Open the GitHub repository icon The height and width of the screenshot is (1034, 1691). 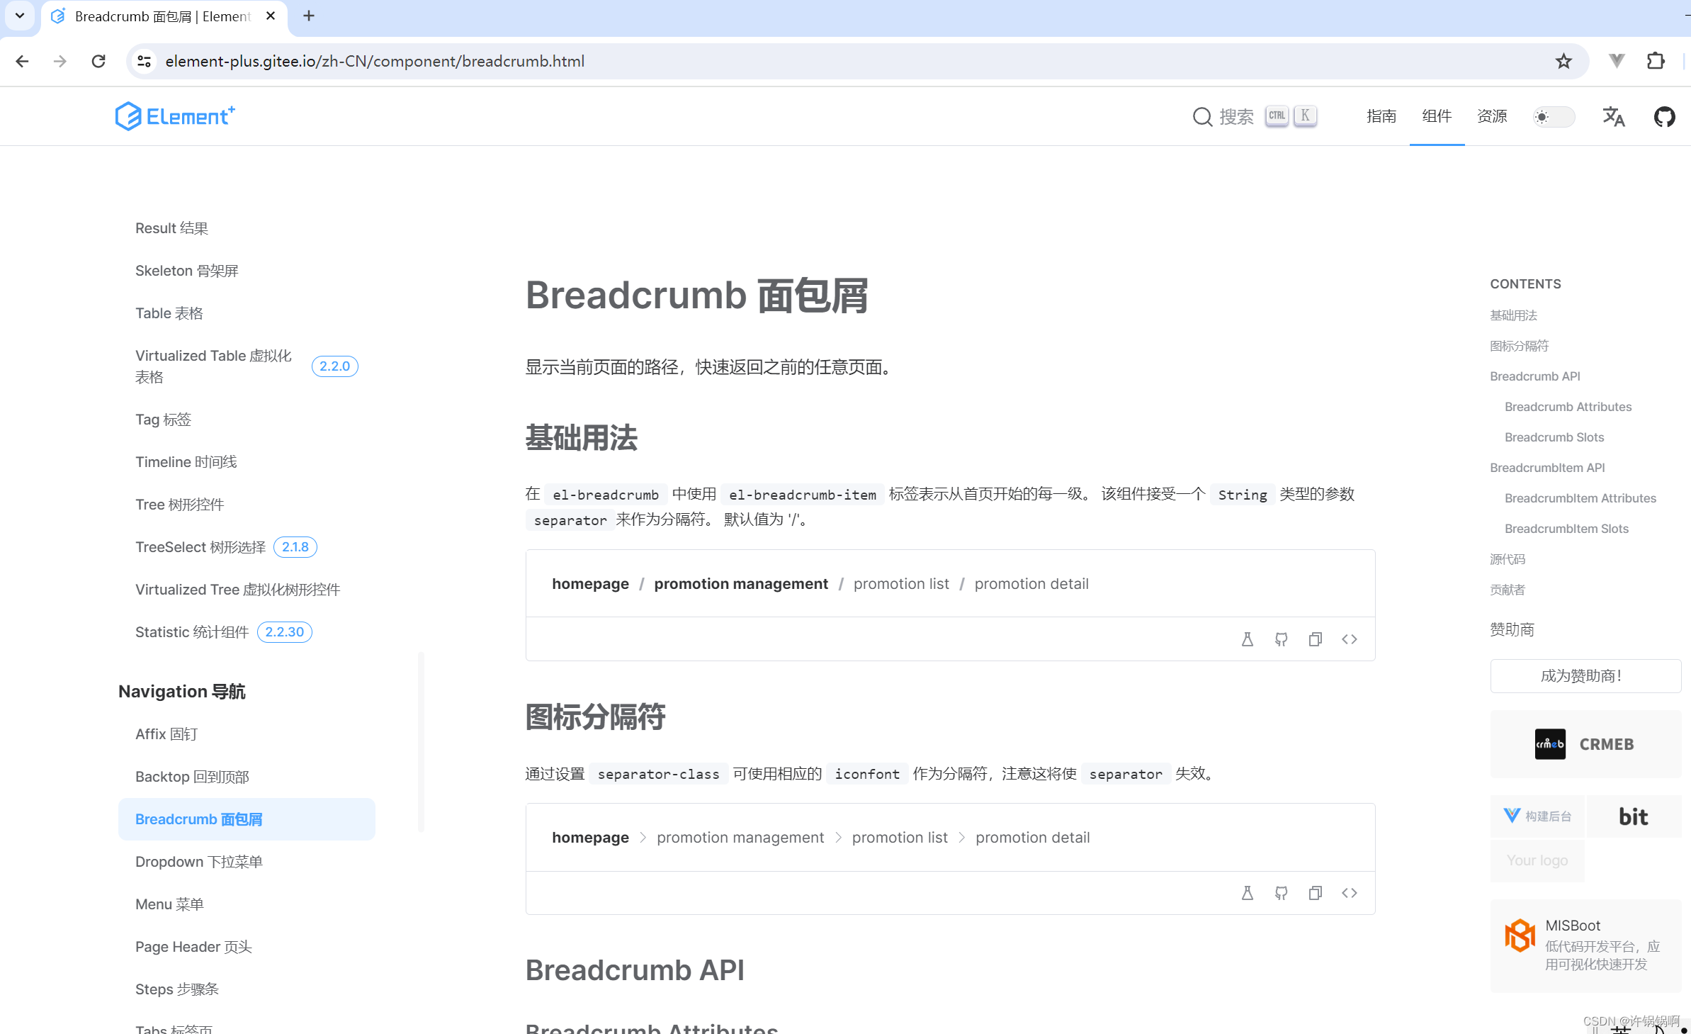(1664, 116)
